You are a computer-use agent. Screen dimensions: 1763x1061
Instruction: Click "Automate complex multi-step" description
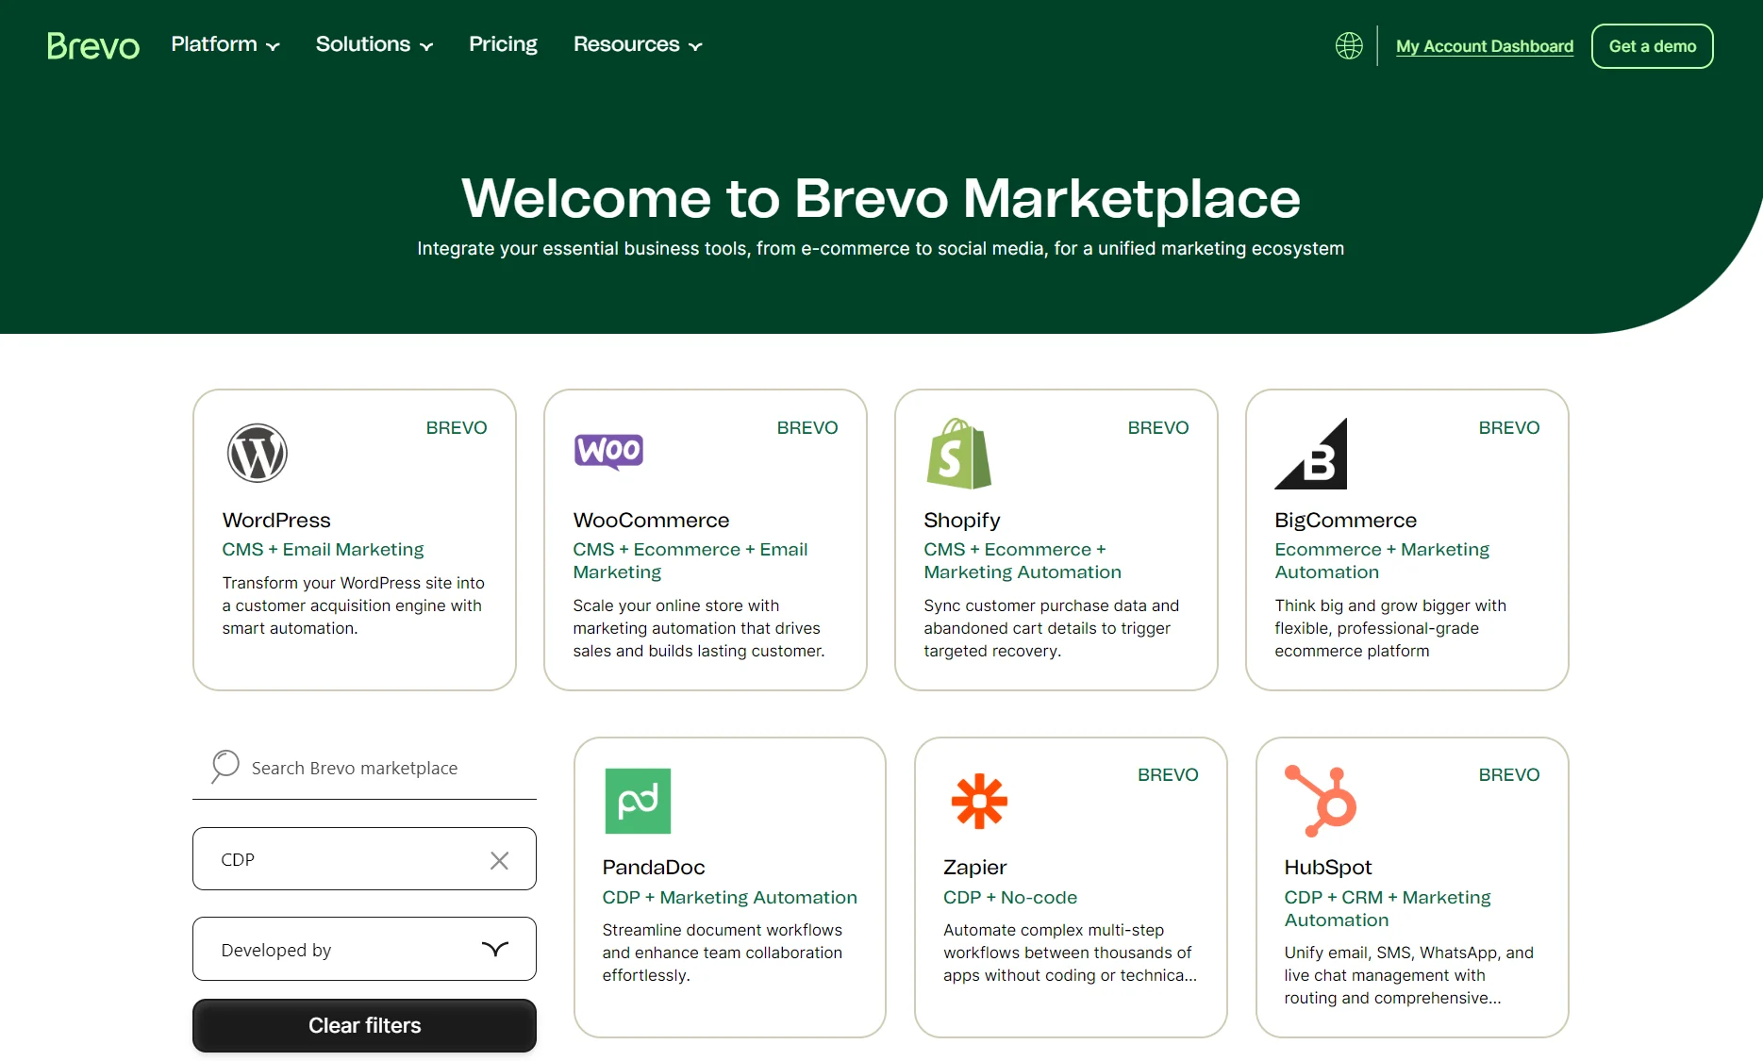[1070, 953]
